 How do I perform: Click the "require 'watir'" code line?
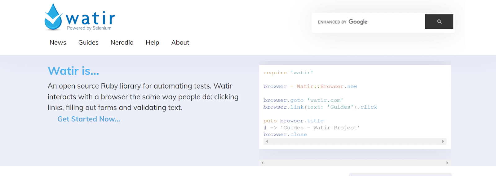(x=288, y=73)
